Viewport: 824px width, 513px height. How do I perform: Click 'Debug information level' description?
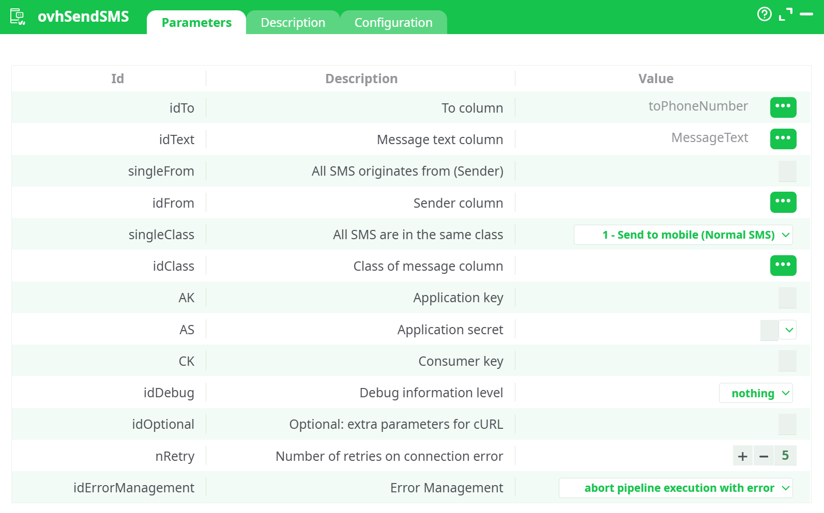[431, 393]
